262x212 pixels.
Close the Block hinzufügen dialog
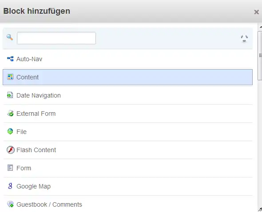point(256,12)
